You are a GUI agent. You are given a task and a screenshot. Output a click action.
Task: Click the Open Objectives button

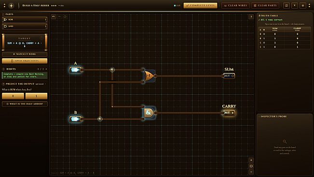(x=25, y=61)
